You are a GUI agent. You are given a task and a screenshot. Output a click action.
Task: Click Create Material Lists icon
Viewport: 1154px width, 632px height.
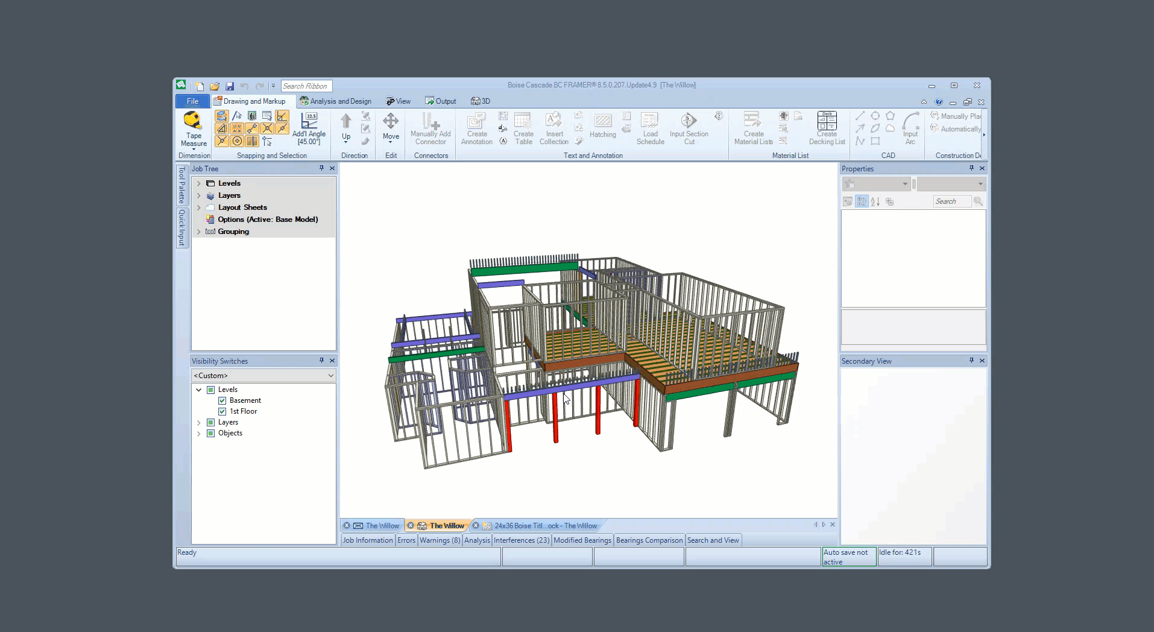[752, 121]
